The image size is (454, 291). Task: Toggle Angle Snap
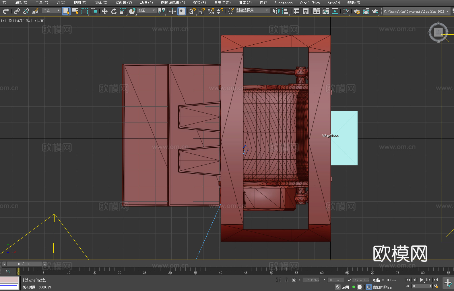(x=202, y=11)
